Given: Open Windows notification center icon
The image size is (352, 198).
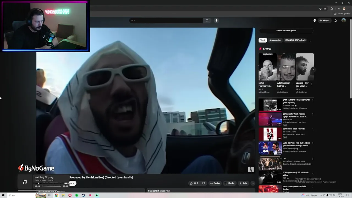Looking at the screenshot, I should click(x=347, y=195).
